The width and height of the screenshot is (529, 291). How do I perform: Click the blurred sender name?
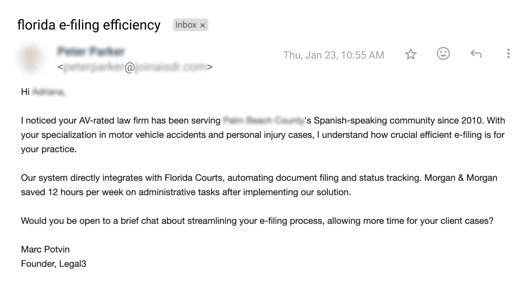coord(91,51)
